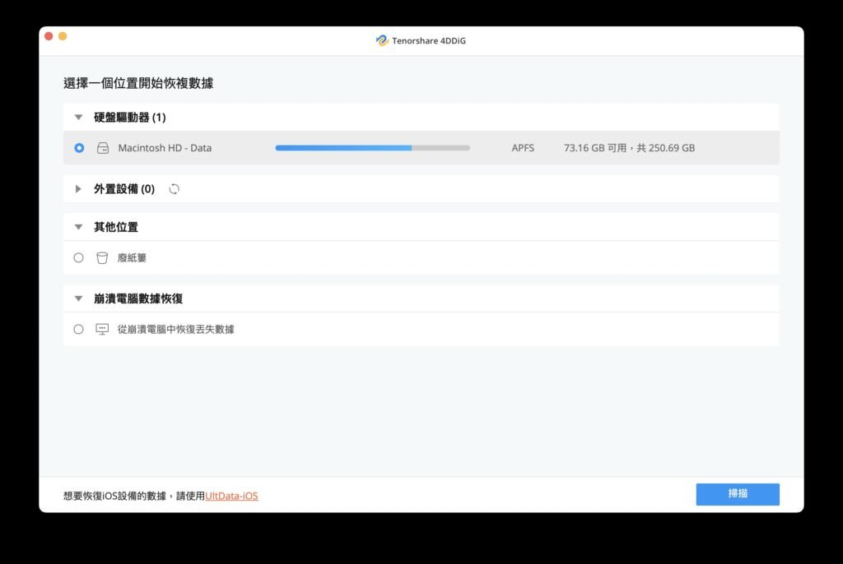Screen dimensions: 843x564
Task: Click the Tenorshare 4DDiG logo icon
Action: [382, 40]
